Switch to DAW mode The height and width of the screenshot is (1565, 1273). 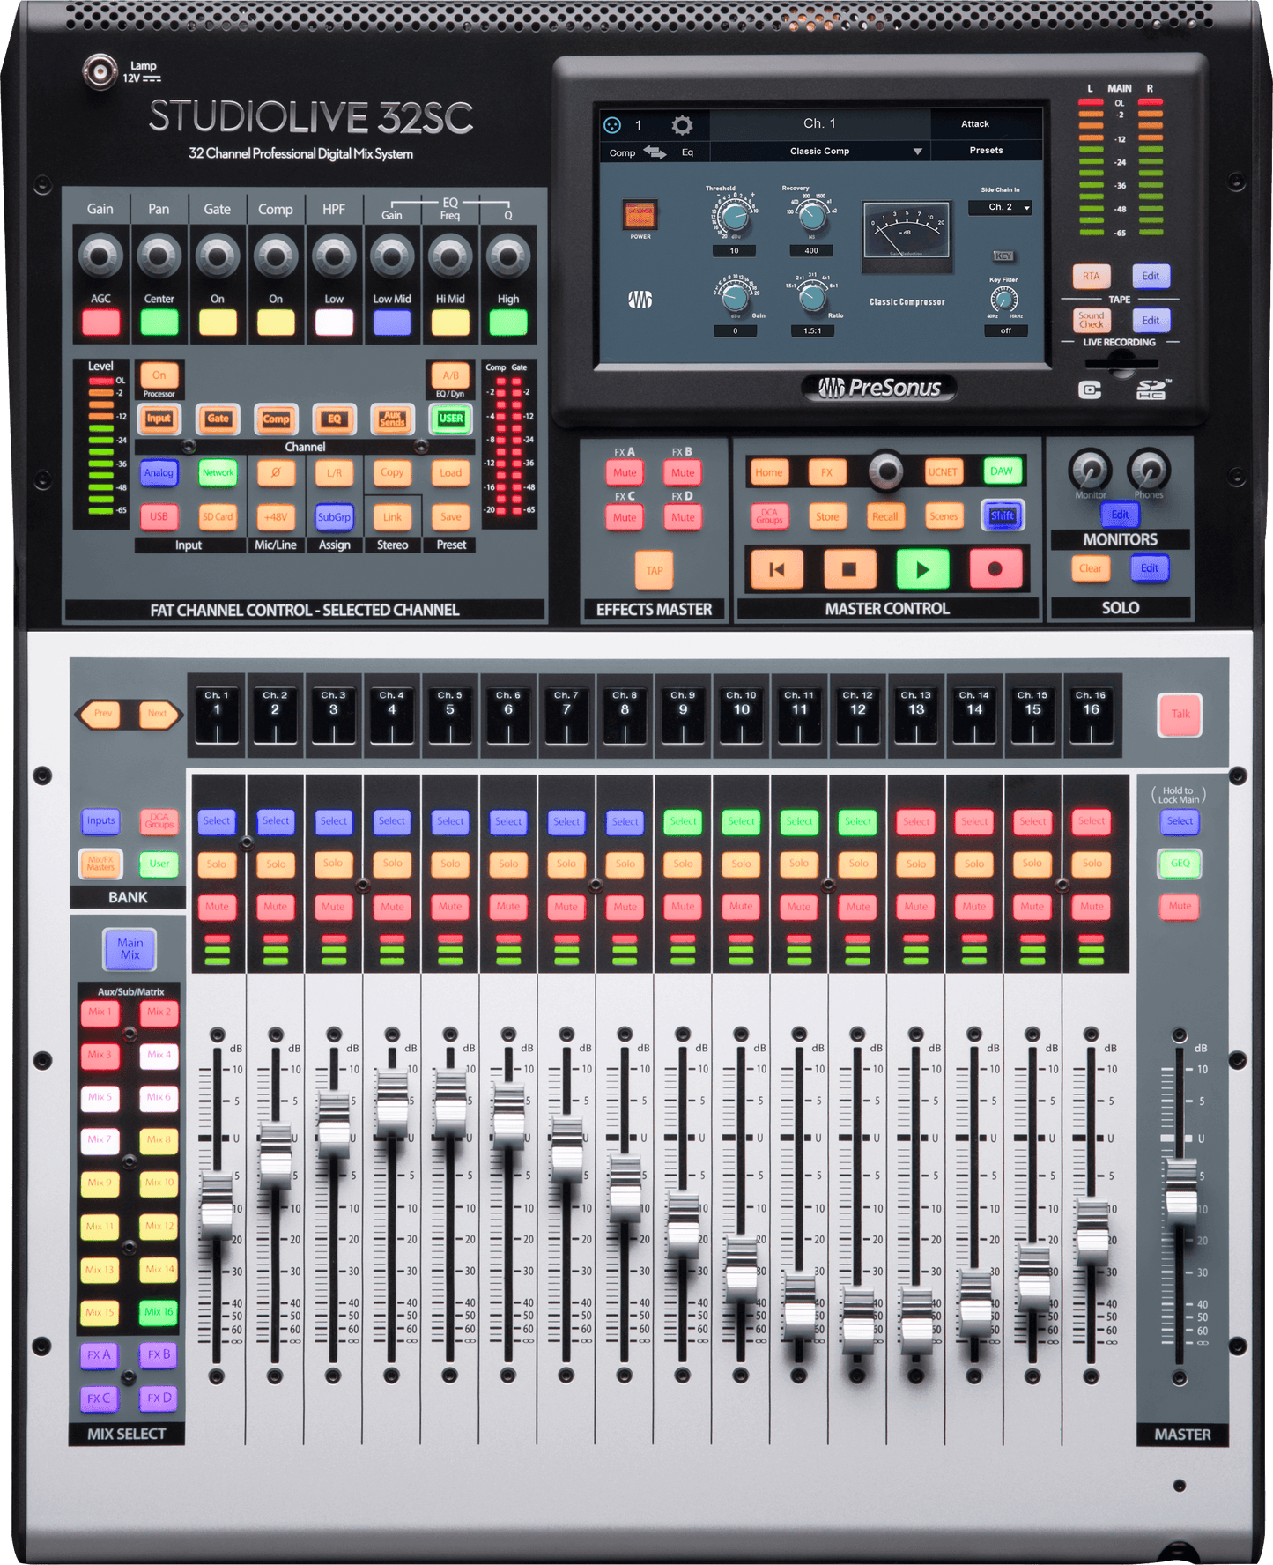(x=1002, y=472)
